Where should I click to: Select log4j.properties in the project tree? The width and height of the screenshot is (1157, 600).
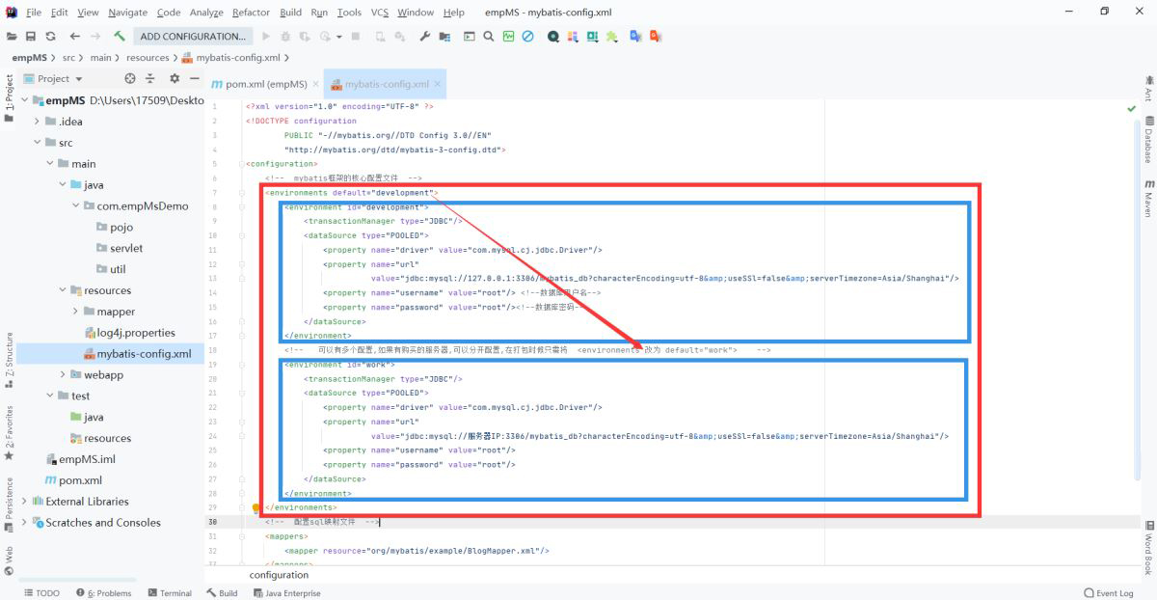tap(136, 333)
